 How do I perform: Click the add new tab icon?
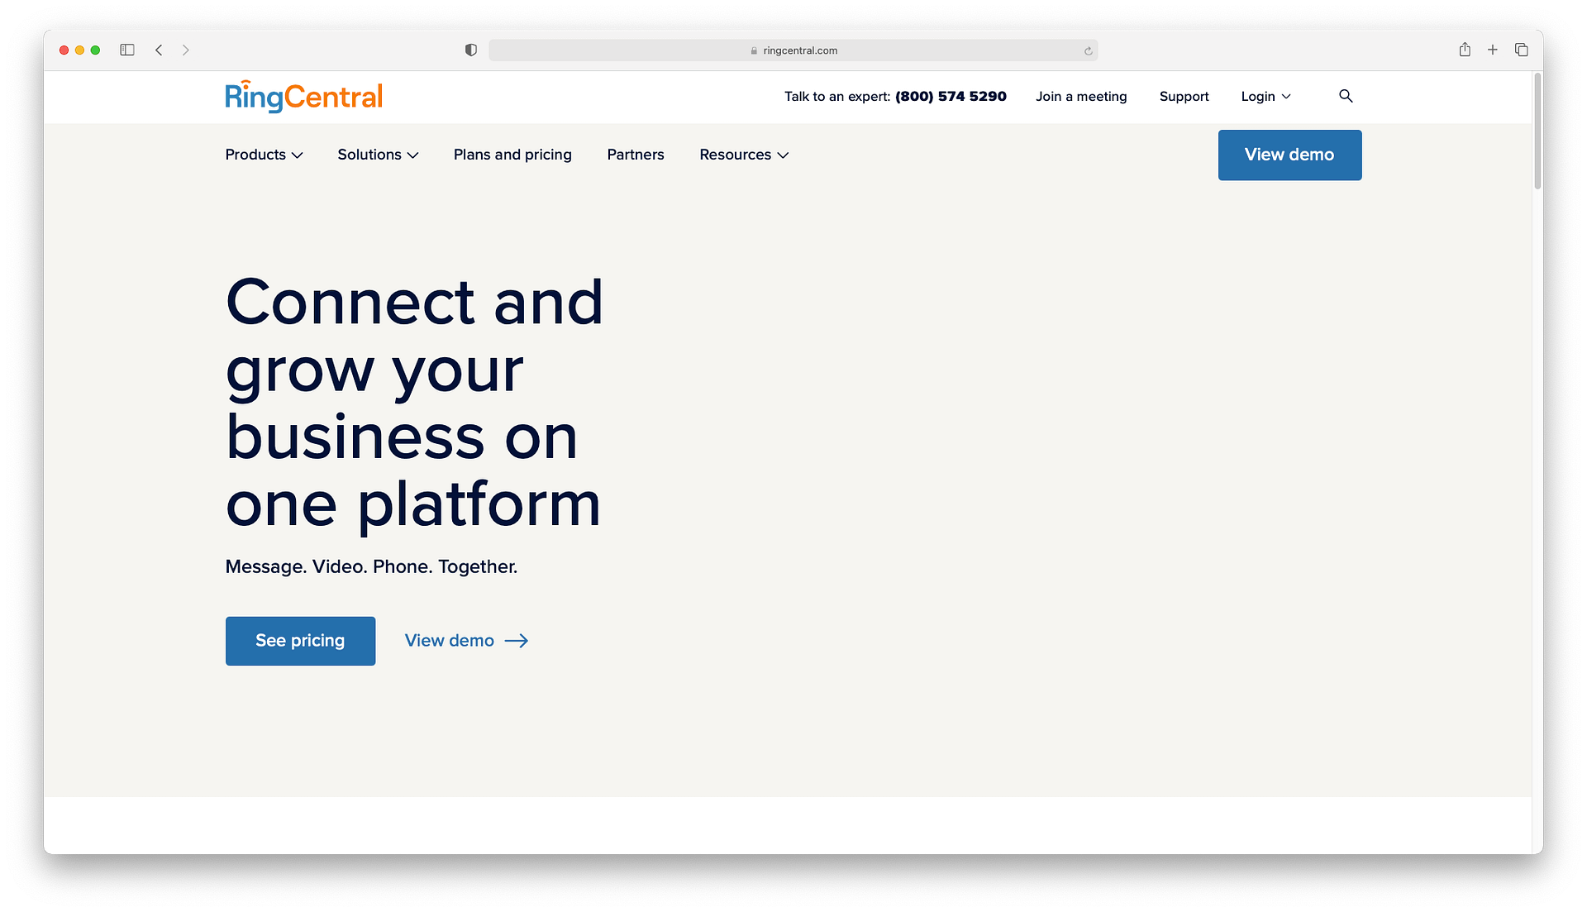(x=1492, y=49)
